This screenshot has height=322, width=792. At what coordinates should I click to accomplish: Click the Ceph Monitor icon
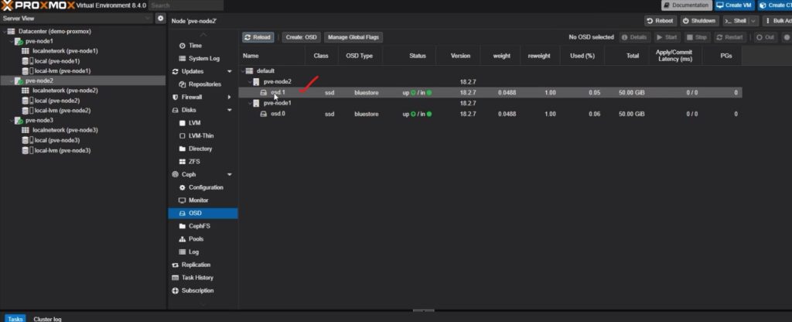(x=183, y=200)
